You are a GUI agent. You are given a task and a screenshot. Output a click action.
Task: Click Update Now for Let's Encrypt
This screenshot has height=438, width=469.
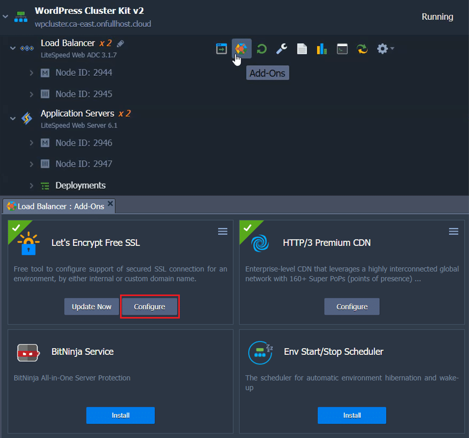coord(91,307)
